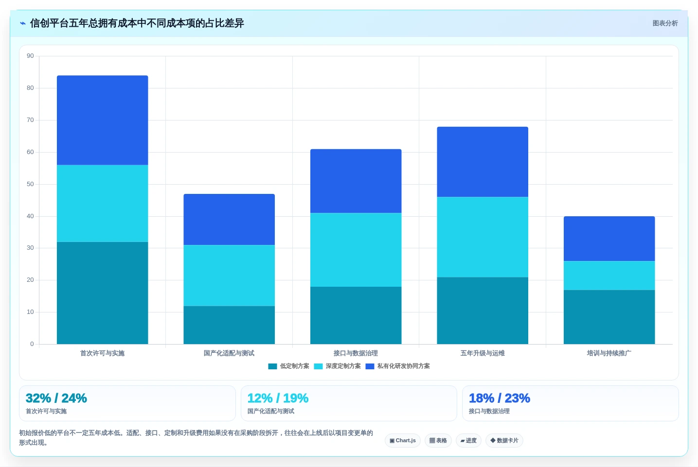Click the 国产化适配与测试 x-axis label

[229, 353]
